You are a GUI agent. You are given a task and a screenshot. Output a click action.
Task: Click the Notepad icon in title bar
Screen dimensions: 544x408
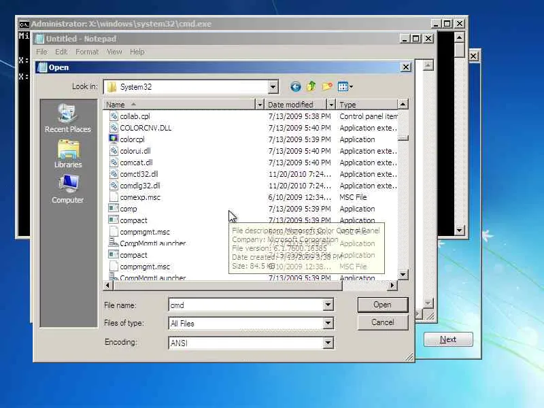click(x=39, y=39)
